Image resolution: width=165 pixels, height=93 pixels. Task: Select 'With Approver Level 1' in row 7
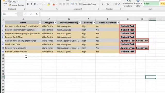coord(69,41)
